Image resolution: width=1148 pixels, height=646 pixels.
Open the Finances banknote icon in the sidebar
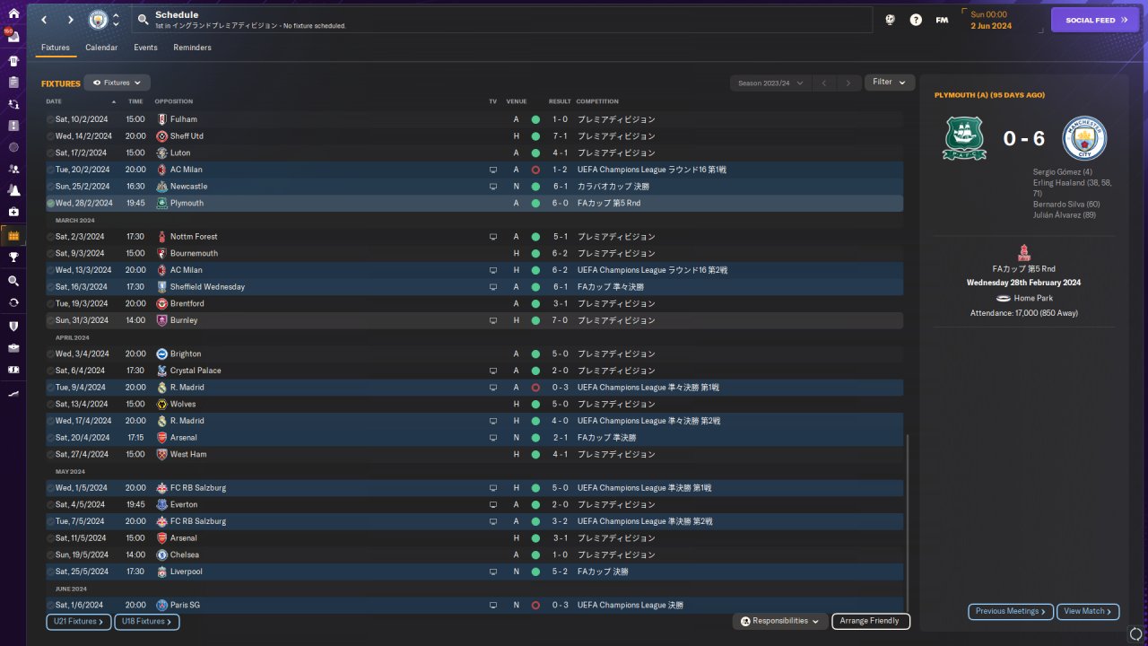click(13, 369)
